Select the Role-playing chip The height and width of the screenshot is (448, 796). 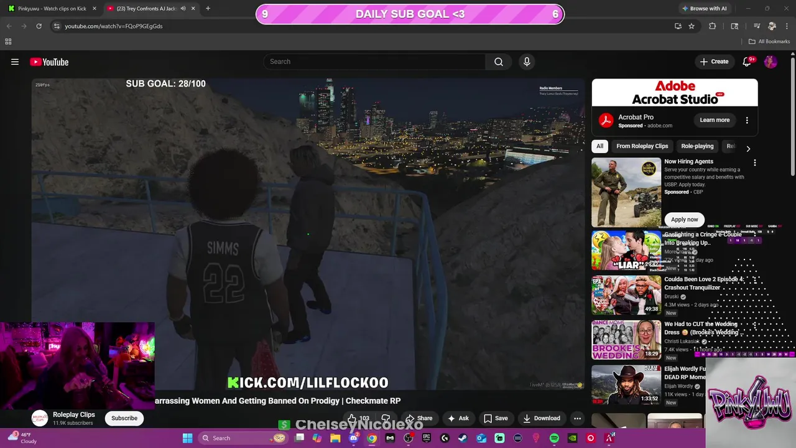pyautogui.click(x=697, y=146)
